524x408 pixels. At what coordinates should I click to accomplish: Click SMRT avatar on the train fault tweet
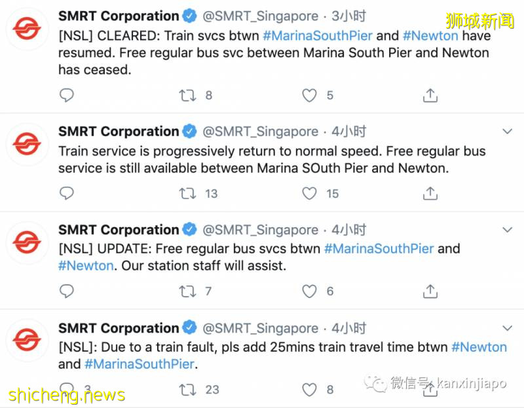click(28, 341)
